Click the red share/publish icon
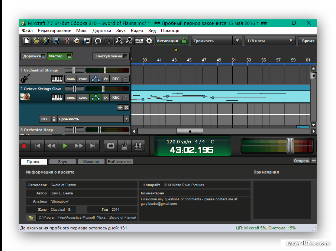The width and height of the screenshot is (336, 251). point(67,41)
